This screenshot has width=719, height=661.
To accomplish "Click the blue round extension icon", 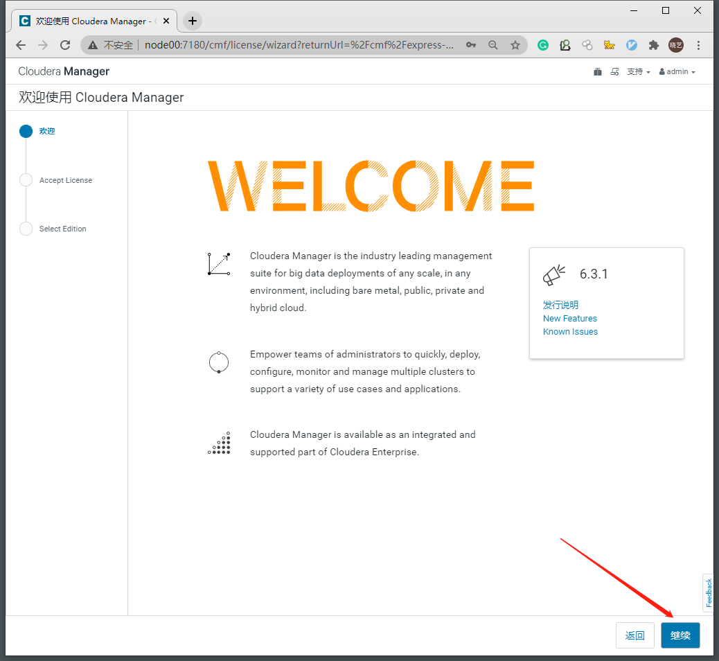I will click(x=632, y=45).
